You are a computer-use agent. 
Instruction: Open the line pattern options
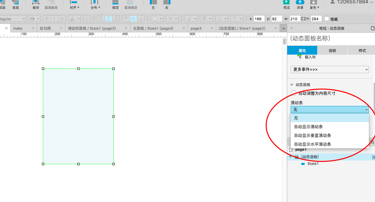pos(221,19)
